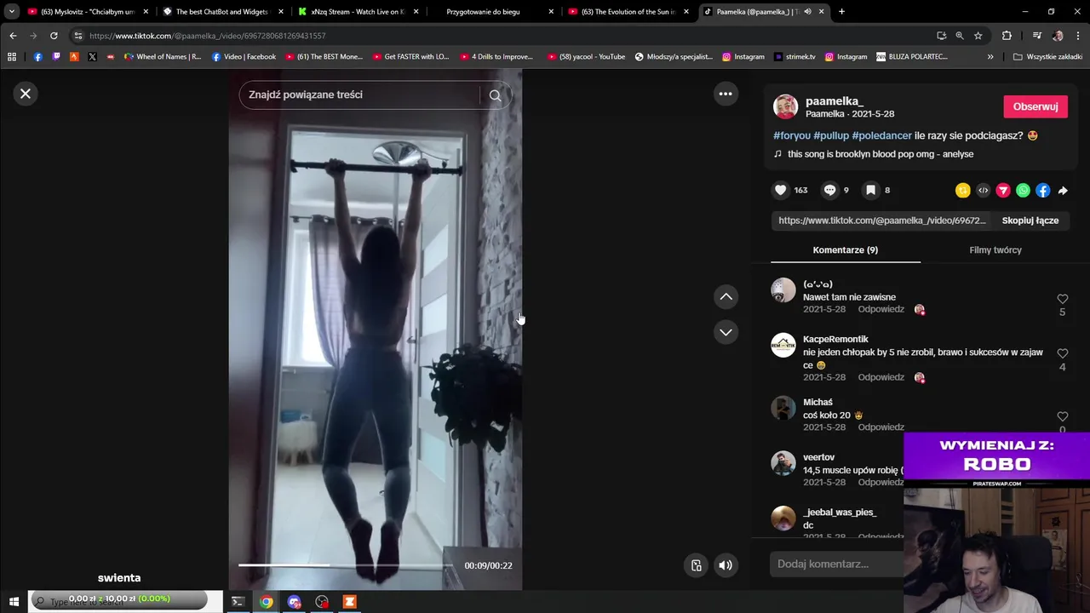Open comments via speech bubble icon
The height and width of the screenshot is (613, 1090).
[829, 190]
